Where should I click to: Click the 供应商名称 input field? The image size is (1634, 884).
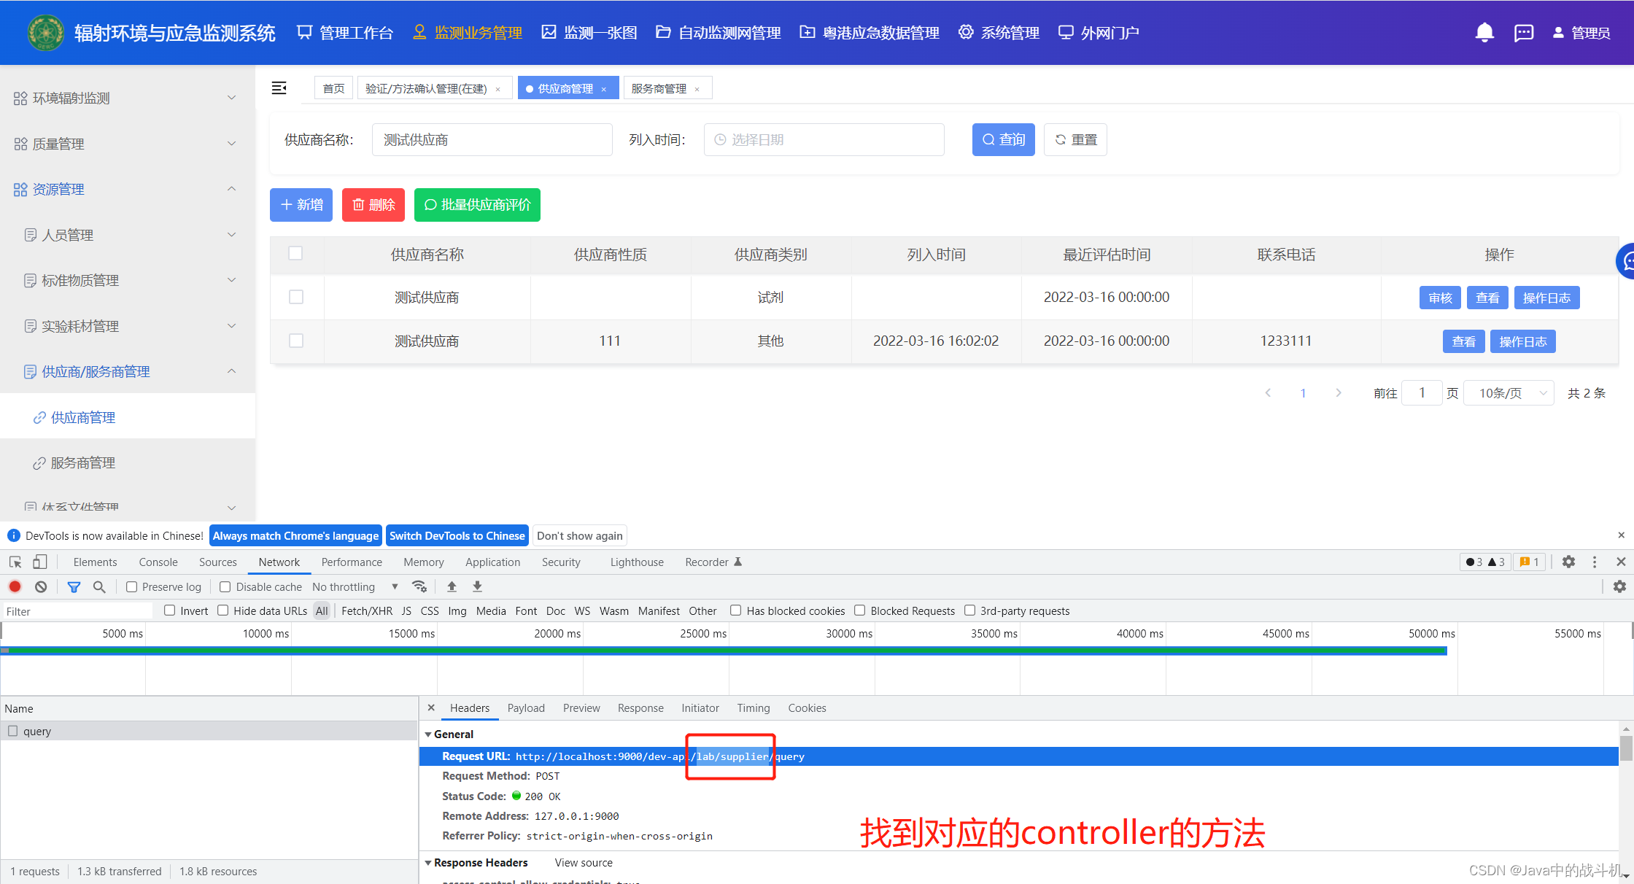pyautogui.click(x=492, y=139)
